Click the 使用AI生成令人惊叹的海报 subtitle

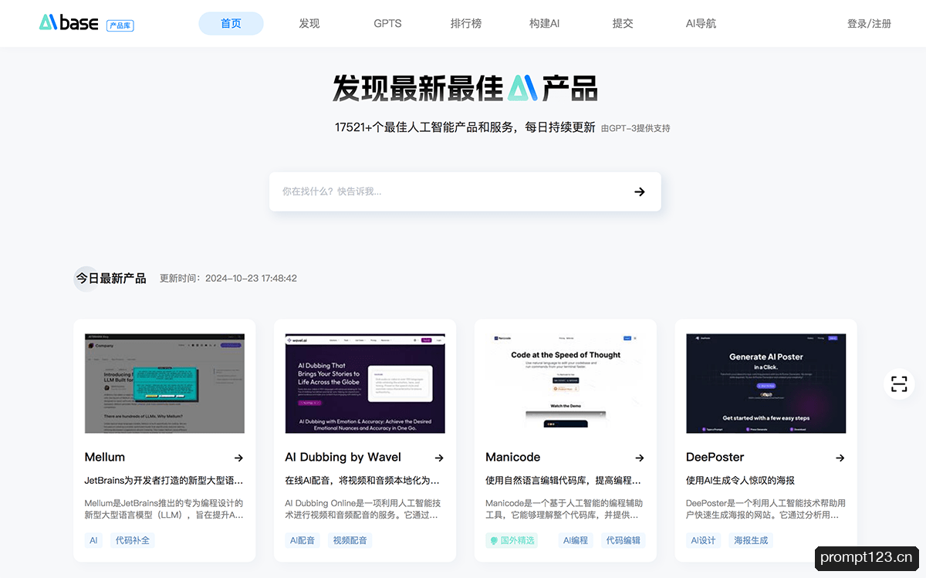(x=741, y=480)
